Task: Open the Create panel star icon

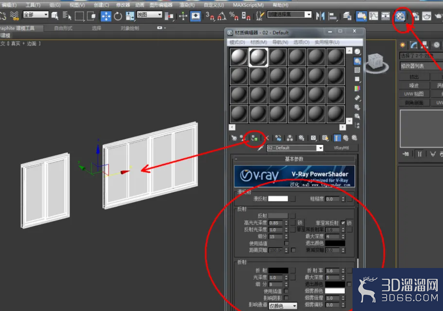Action: (x=403, y=45)
